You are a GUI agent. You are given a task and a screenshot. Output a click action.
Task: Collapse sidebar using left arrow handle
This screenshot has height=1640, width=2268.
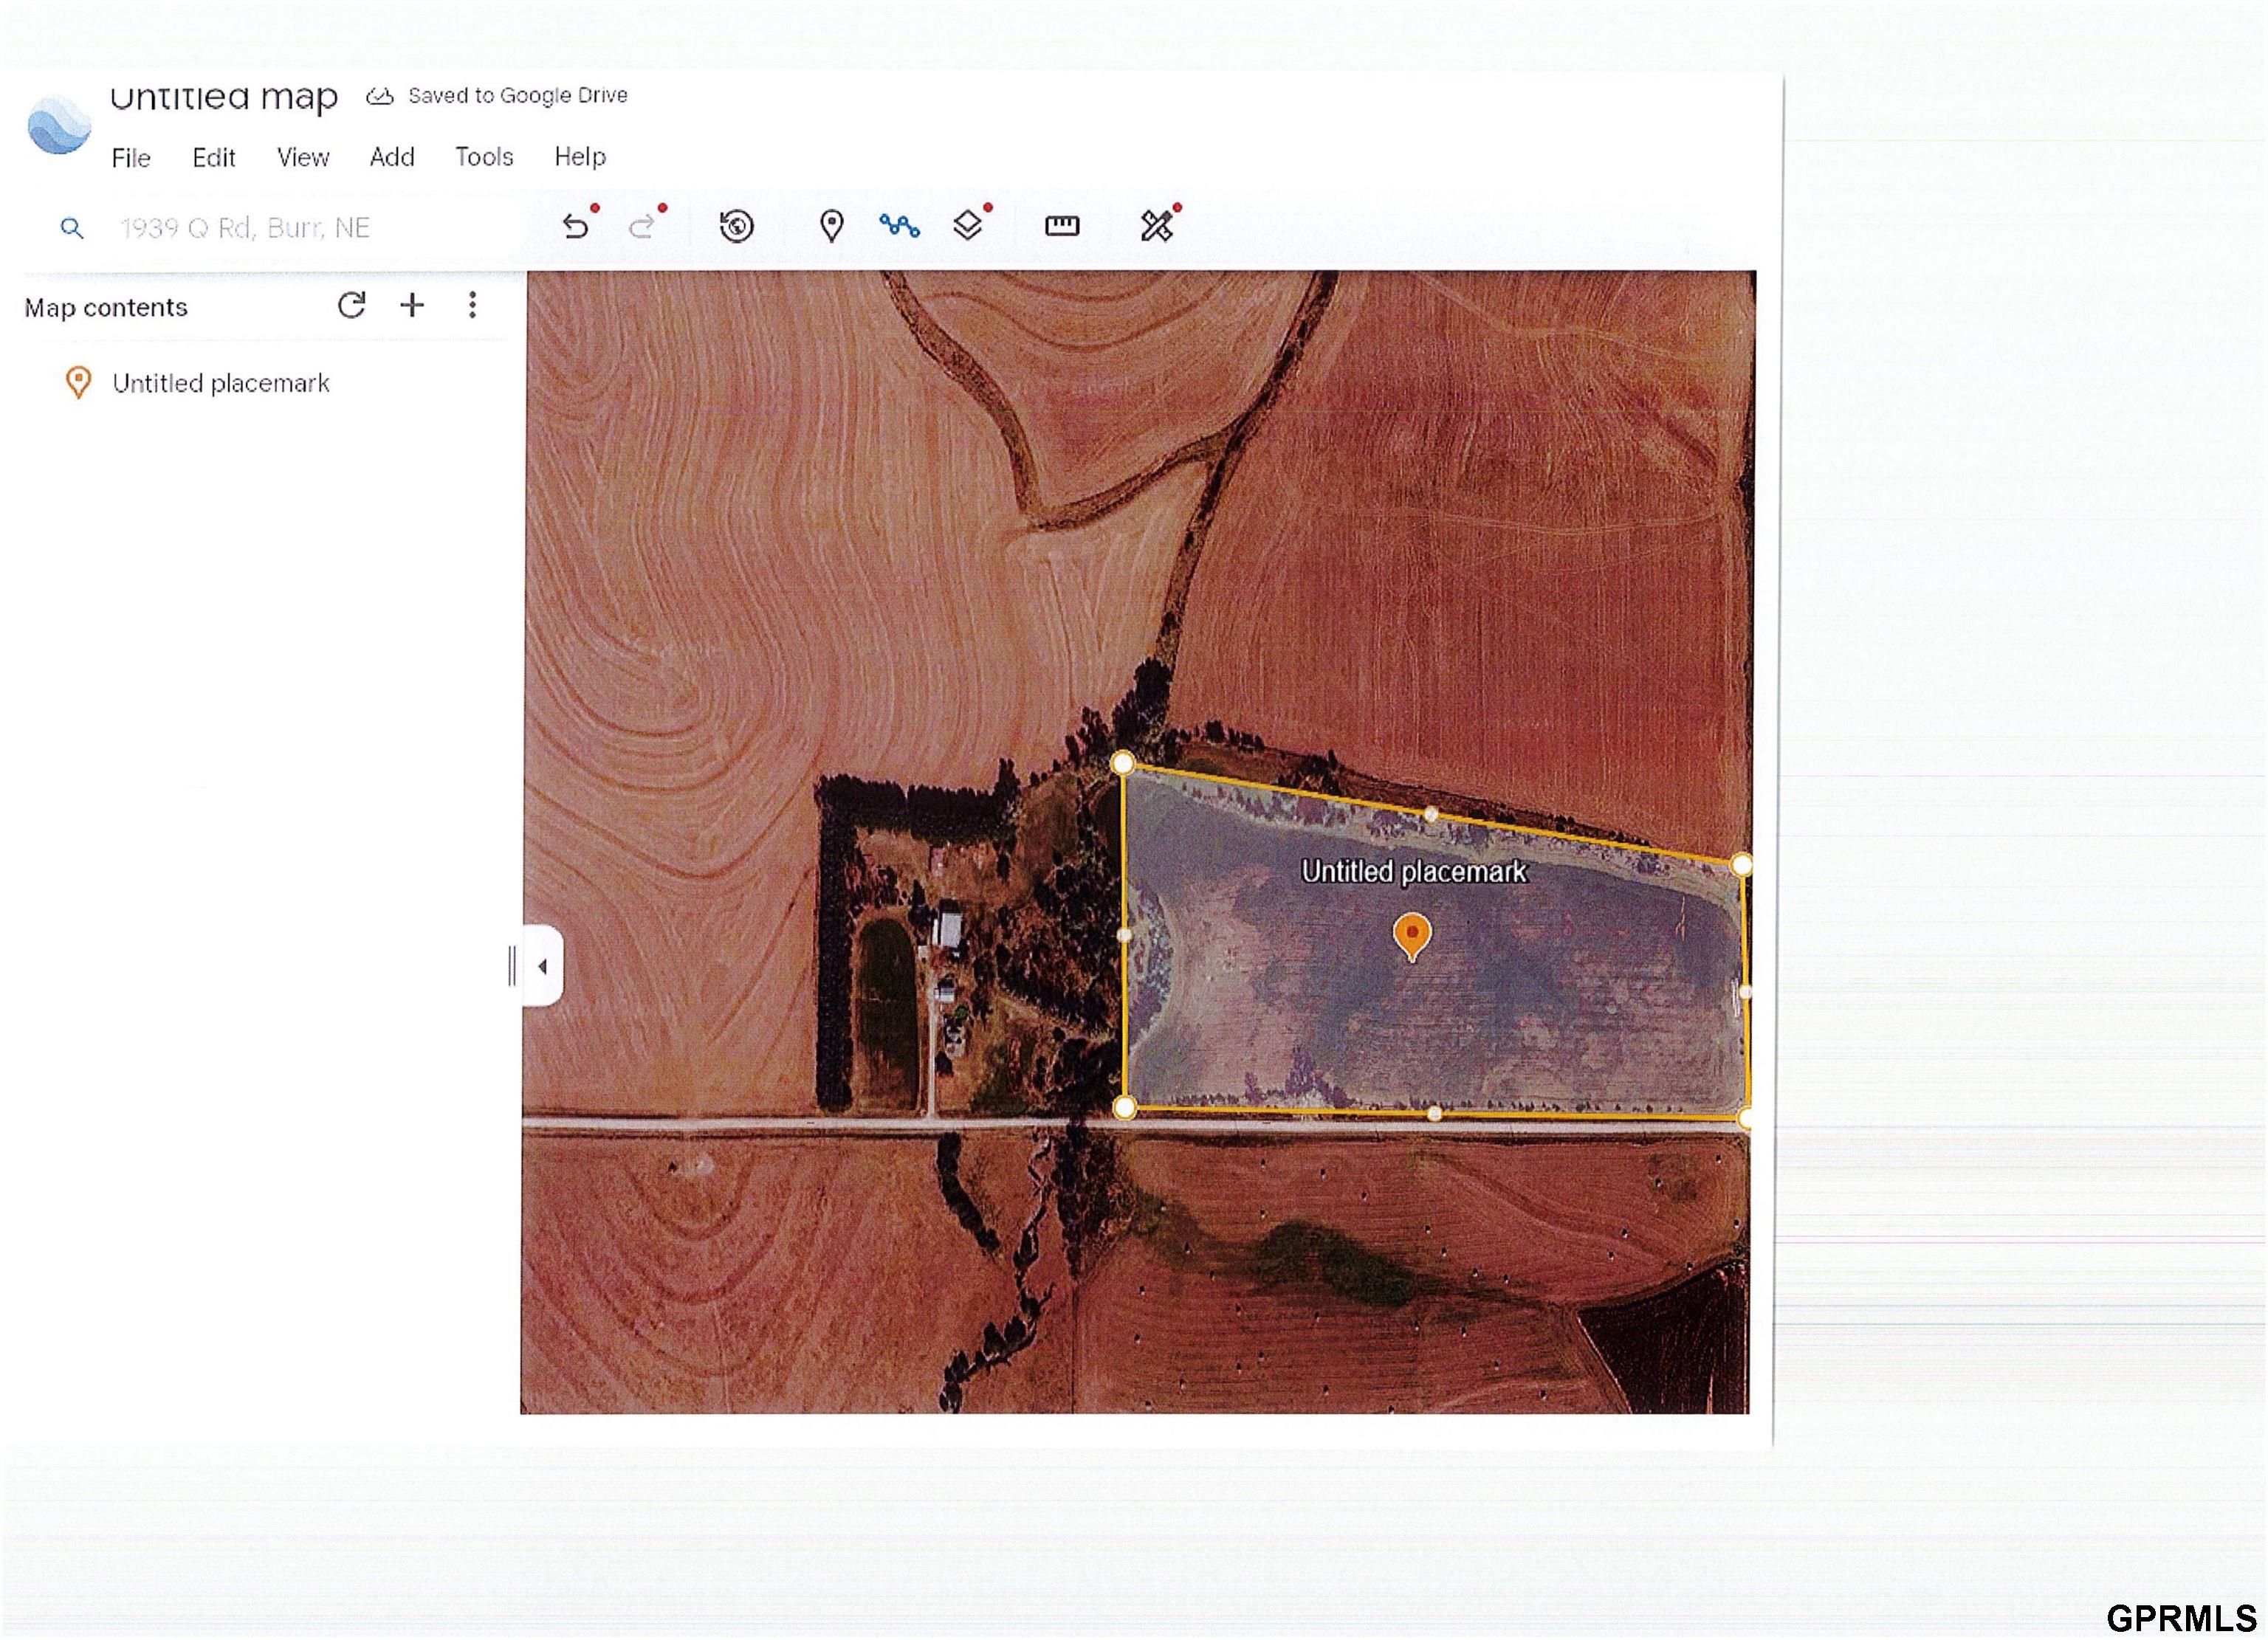543,966
